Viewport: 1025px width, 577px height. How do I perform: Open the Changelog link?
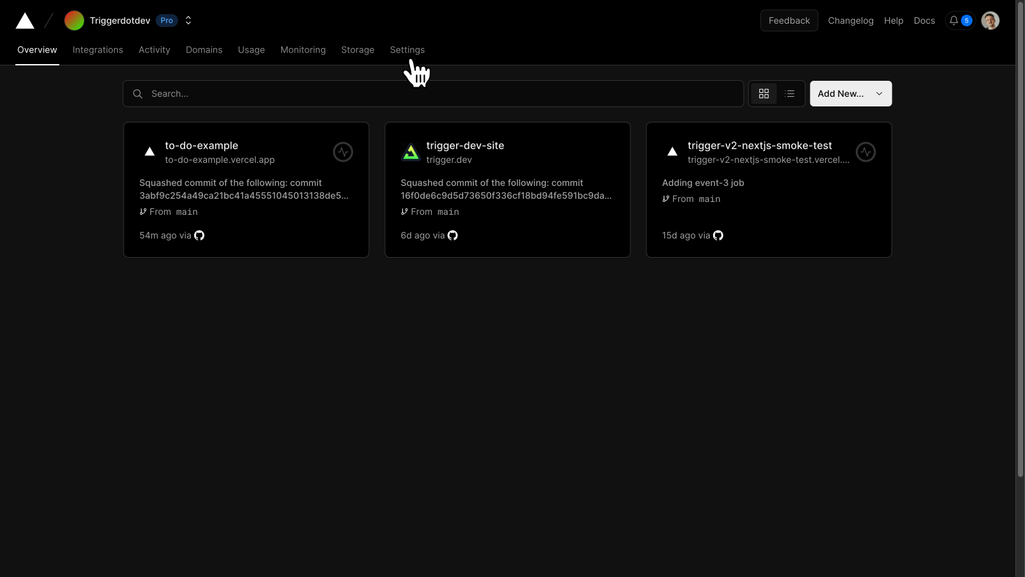(851, 21)
